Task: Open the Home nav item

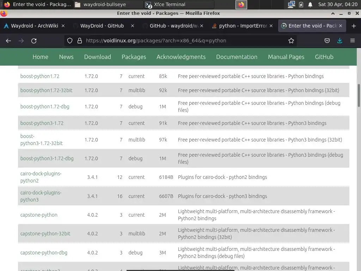Action: [41, 57]
